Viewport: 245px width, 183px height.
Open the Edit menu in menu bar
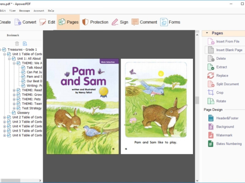tap(3, 11)
